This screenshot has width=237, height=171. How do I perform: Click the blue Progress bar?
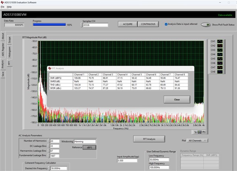pyautogui.click(x=49, y=24)
